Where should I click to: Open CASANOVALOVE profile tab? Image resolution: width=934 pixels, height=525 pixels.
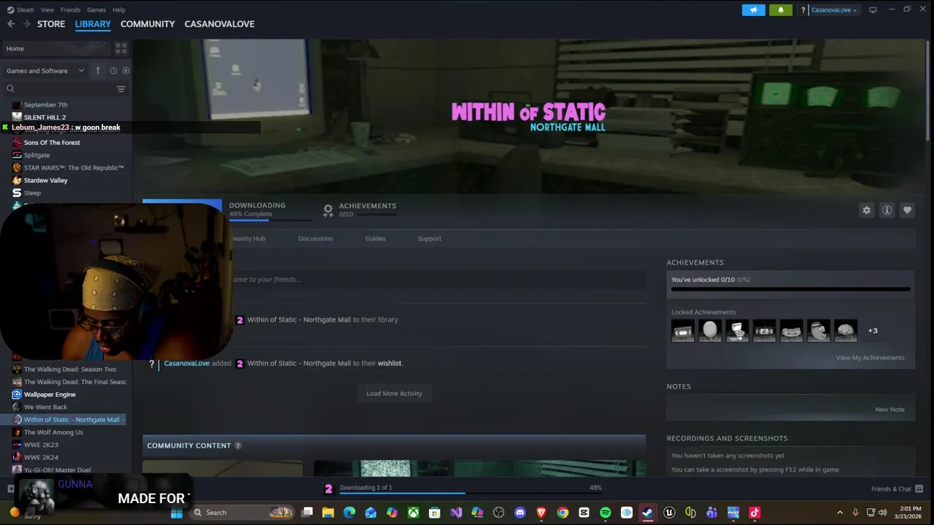(x=220, y=24)
